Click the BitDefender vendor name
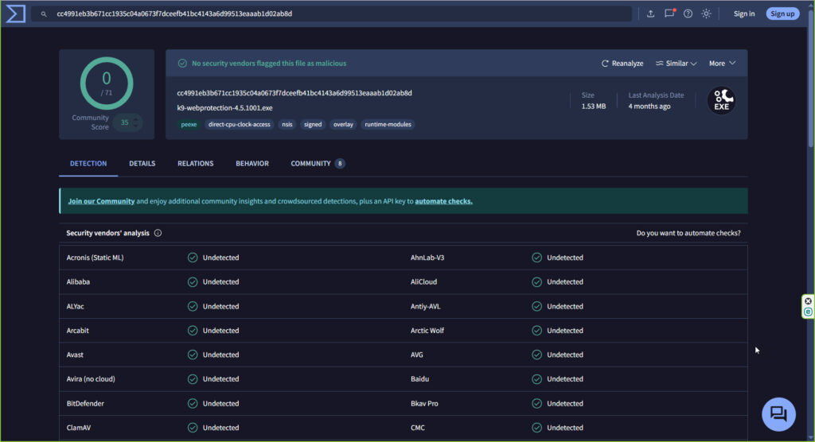 click(85, 404)
